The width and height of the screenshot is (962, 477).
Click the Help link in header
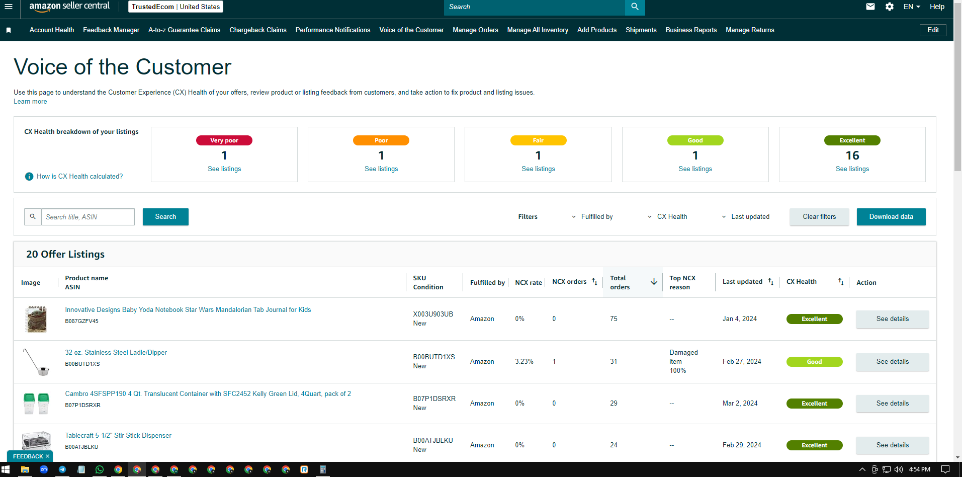point(937,7)
